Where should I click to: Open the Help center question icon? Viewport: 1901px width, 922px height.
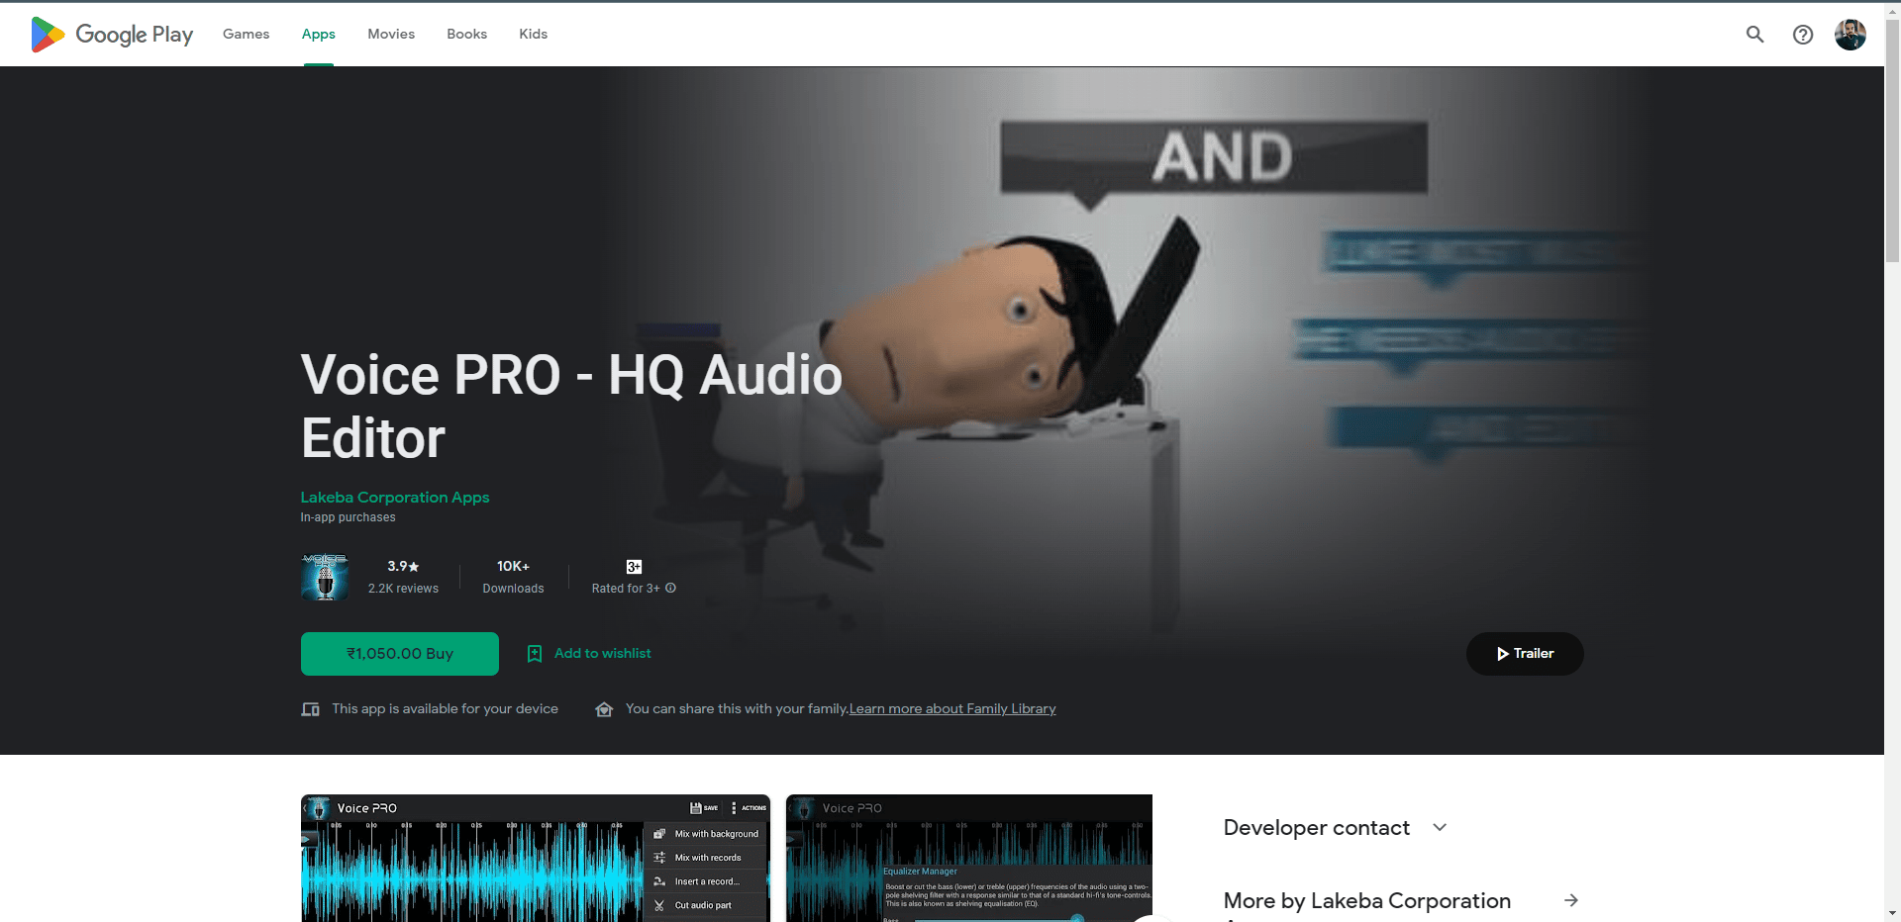tap(1803, 35)
